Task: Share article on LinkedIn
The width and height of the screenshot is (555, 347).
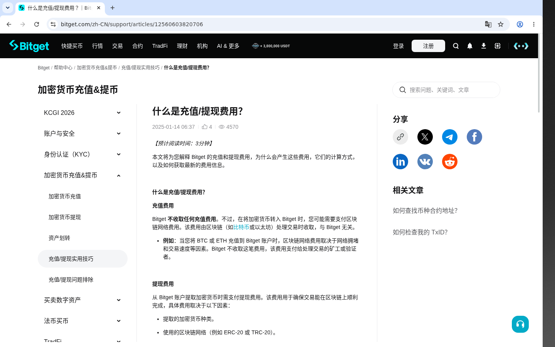Action: coord(400,162)
